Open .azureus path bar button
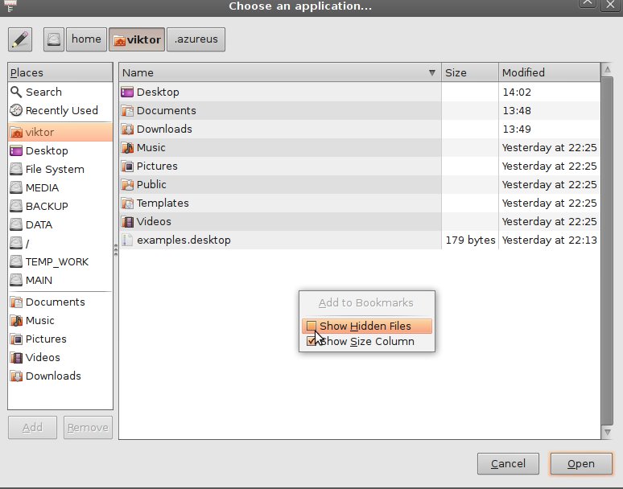 [196, 39]
